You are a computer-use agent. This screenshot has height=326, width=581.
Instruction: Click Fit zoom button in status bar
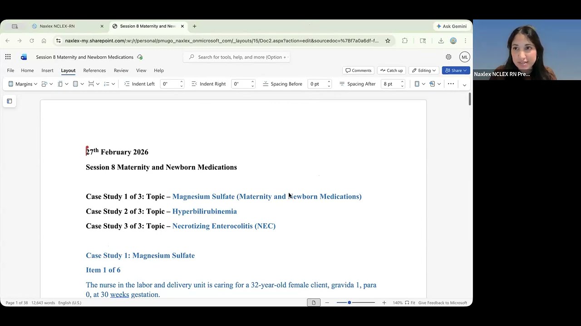coord(410,302)
